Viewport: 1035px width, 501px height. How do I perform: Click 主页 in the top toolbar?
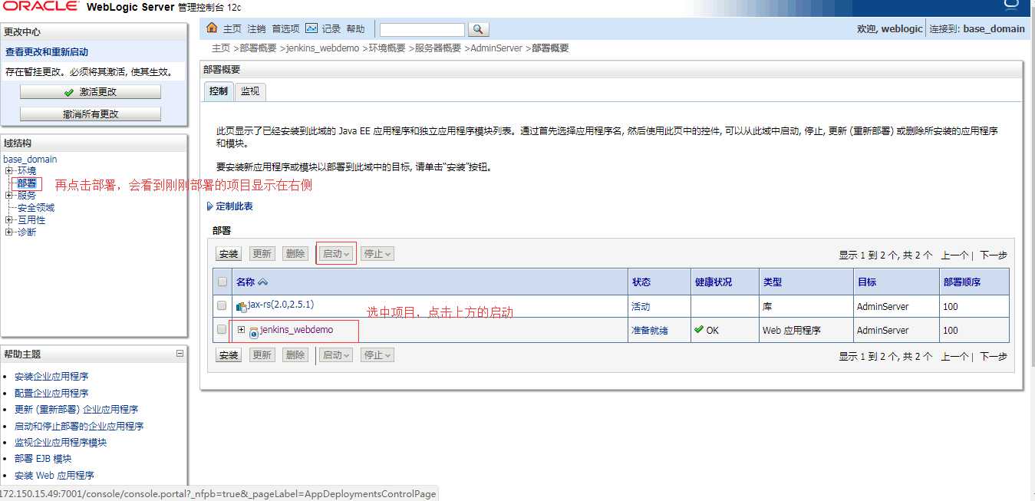[x=232, y=29]
